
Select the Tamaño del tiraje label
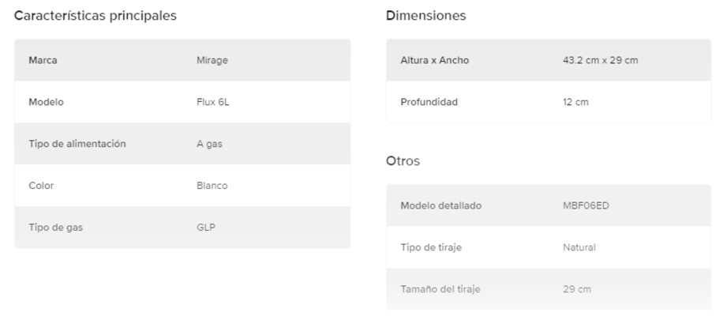point(440,290)
